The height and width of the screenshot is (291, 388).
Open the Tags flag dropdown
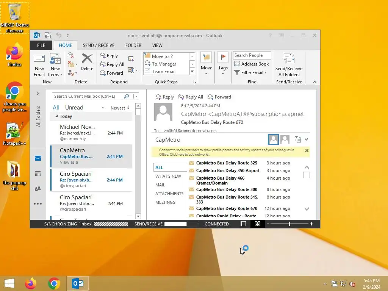pos(223,64)
